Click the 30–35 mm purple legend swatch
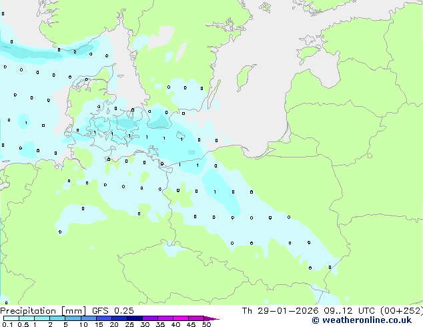The height and width of the screenshot is (327, 423). click(x=150, y=318)
